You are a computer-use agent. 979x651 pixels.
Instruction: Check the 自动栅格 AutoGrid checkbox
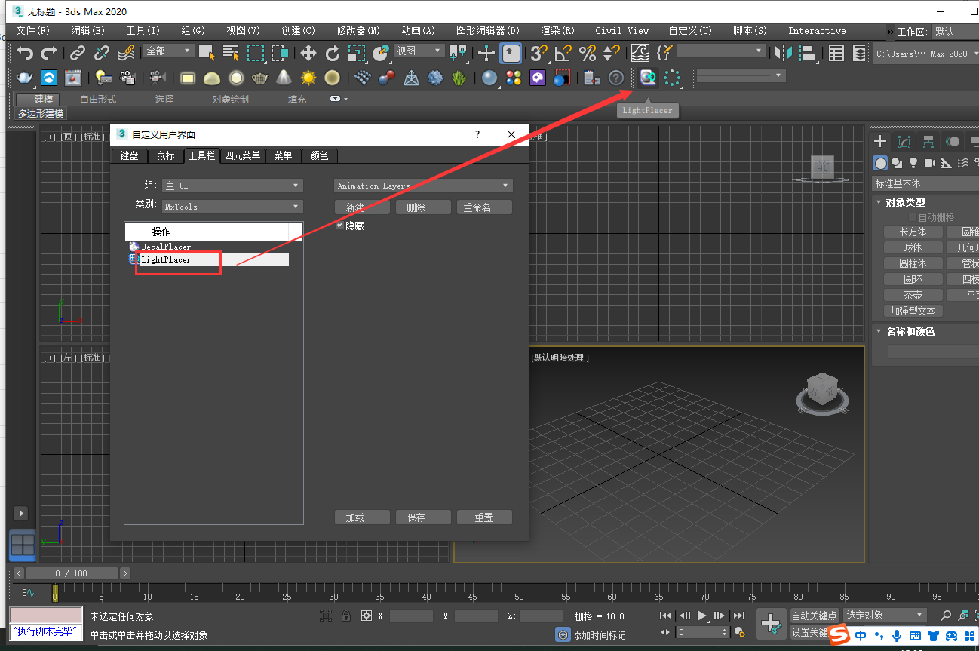point(910,216)
